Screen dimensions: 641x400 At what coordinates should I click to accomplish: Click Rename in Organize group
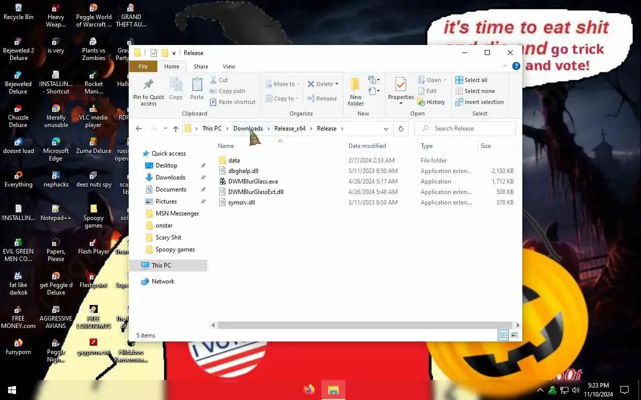tap(322, 98)
